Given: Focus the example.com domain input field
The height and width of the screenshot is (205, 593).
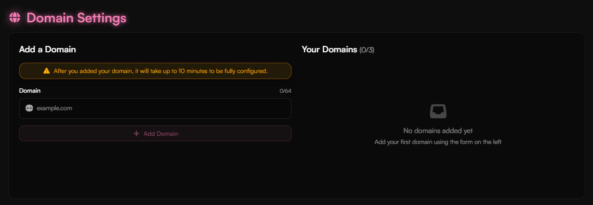Looking at the screenshot, I should point(155,108).
